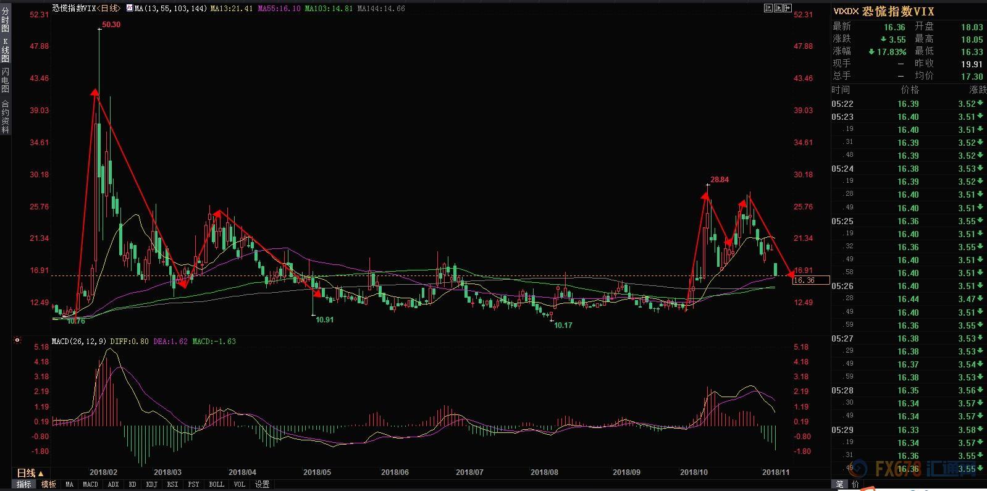Toggle the VOL indicator
Viewport: 987px width, 491px height.
[239, 484]
